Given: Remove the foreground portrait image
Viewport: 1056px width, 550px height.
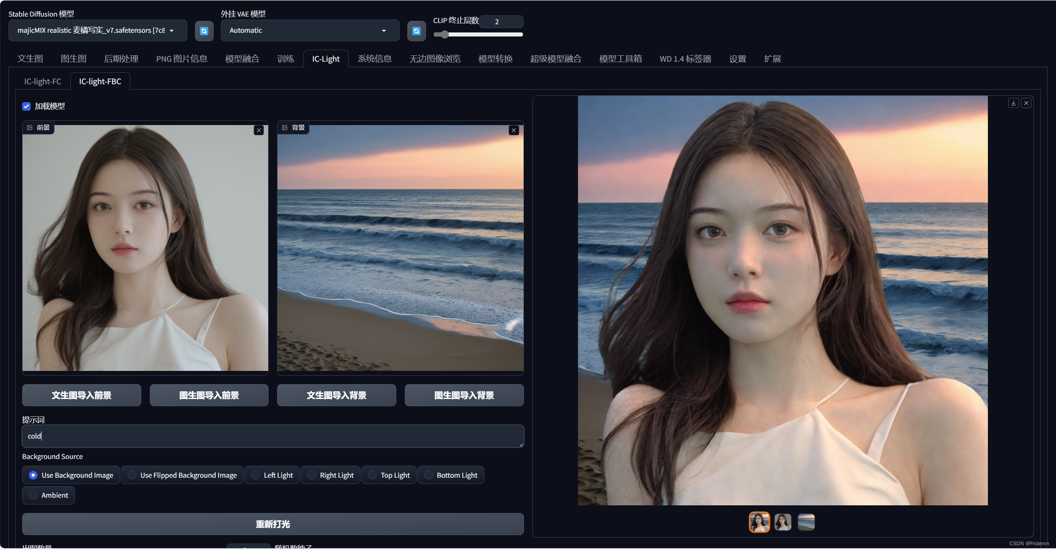Looking at the screenshot, I should [x=259, y=130].
